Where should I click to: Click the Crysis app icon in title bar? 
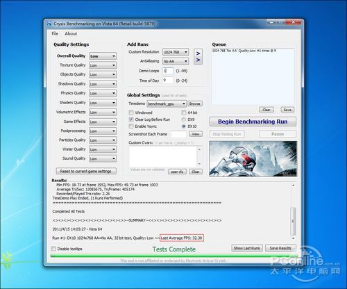coord(49,24)
